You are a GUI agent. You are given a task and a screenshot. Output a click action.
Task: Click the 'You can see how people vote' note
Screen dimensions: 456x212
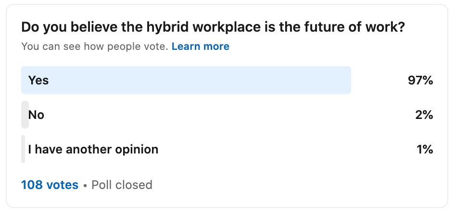(94, 47)
